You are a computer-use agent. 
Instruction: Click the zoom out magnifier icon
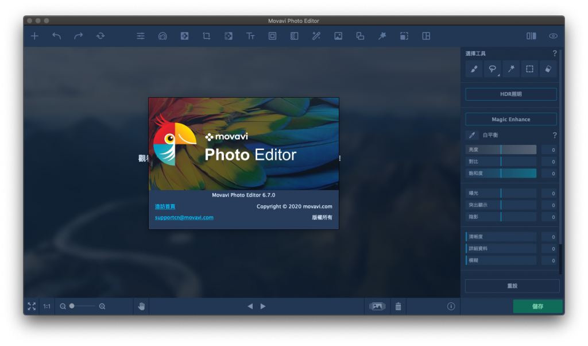click(63, 306)
